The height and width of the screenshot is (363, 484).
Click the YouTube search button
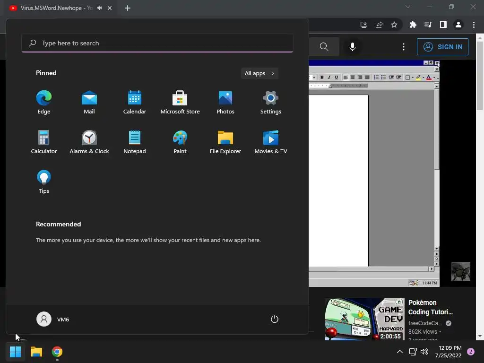pos(324,47)
